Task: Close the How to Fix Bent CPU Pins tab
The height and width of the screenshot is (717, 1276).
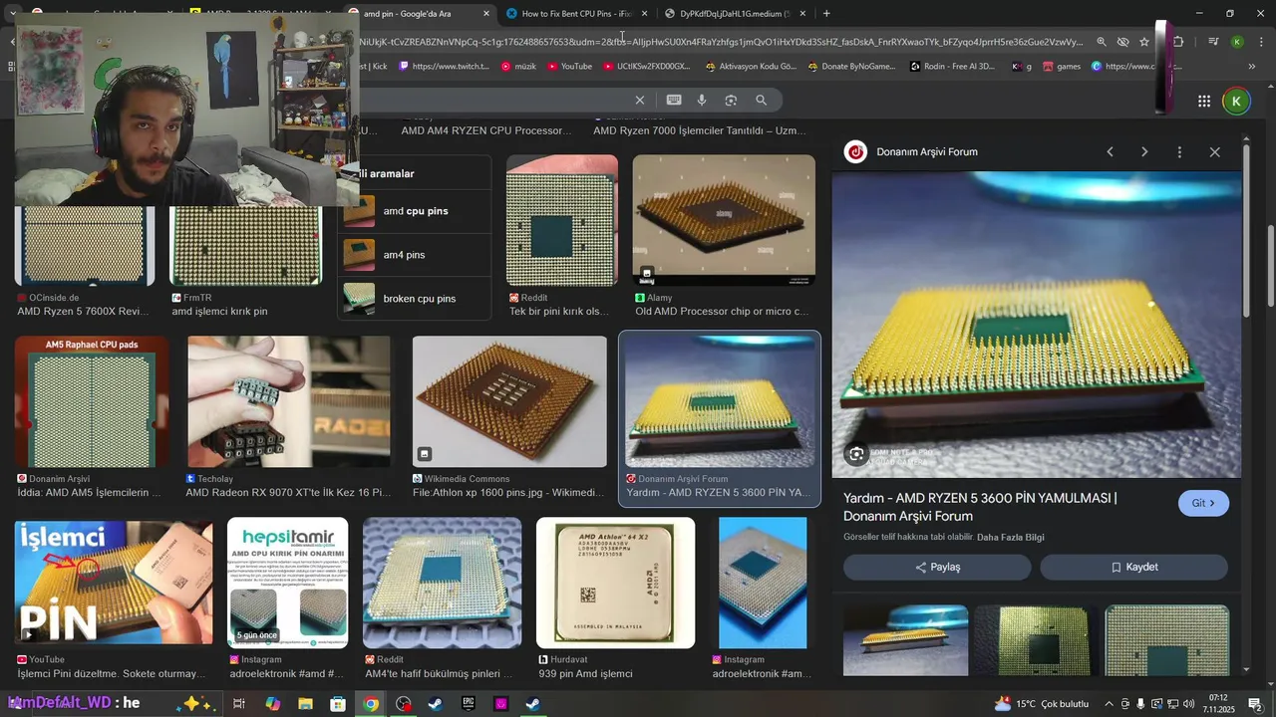Action: coord(644,14)
